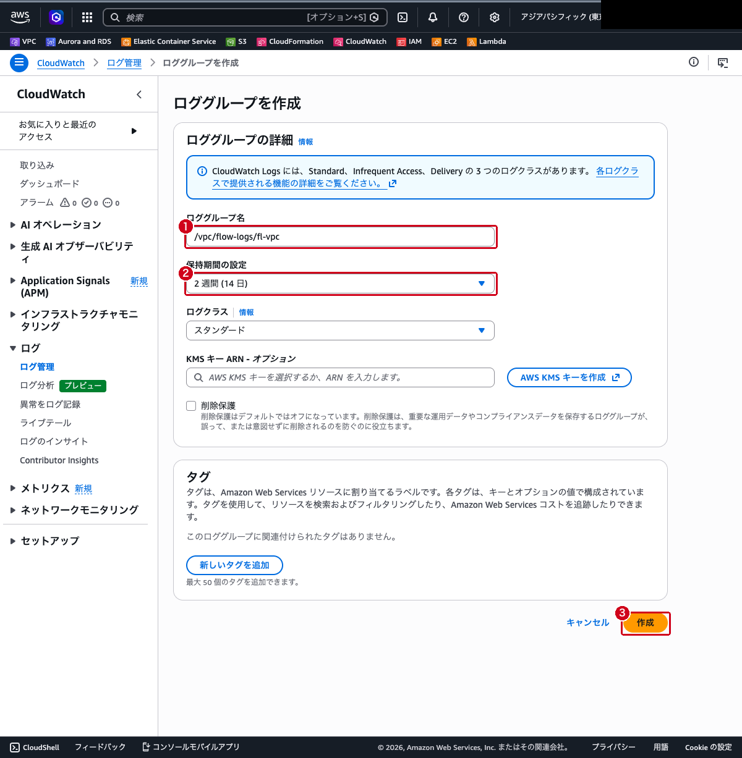This screenshot has height=758, width=742.
Task: Click the orange 作成 button
Action: (646, 623)
